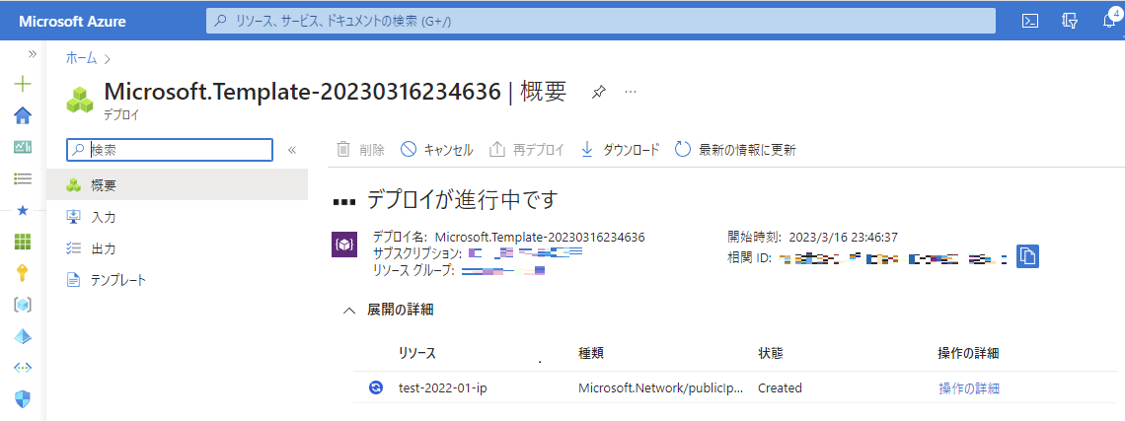The image size is (1125, 421).
Task: Click the sync status icon for test-2022-01-ip
Action: [375, 388]
